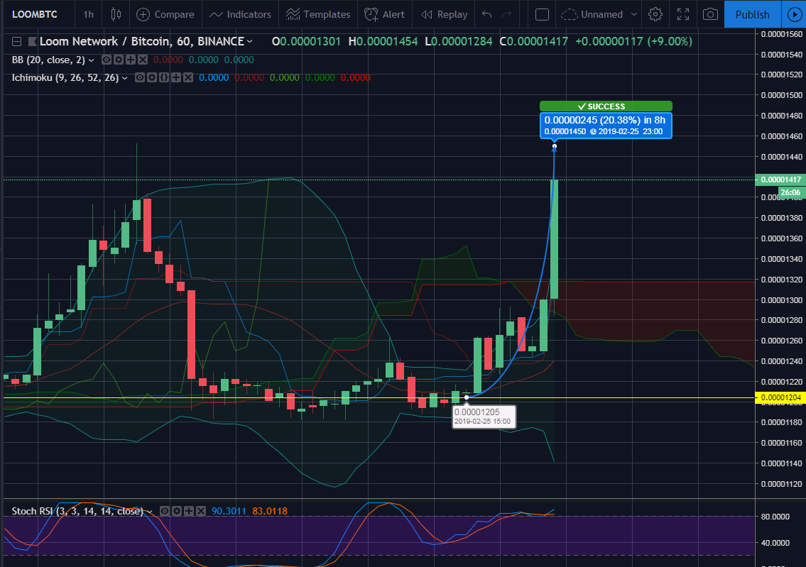Change the 1h timeframe interval

click(x=89, y=14)
